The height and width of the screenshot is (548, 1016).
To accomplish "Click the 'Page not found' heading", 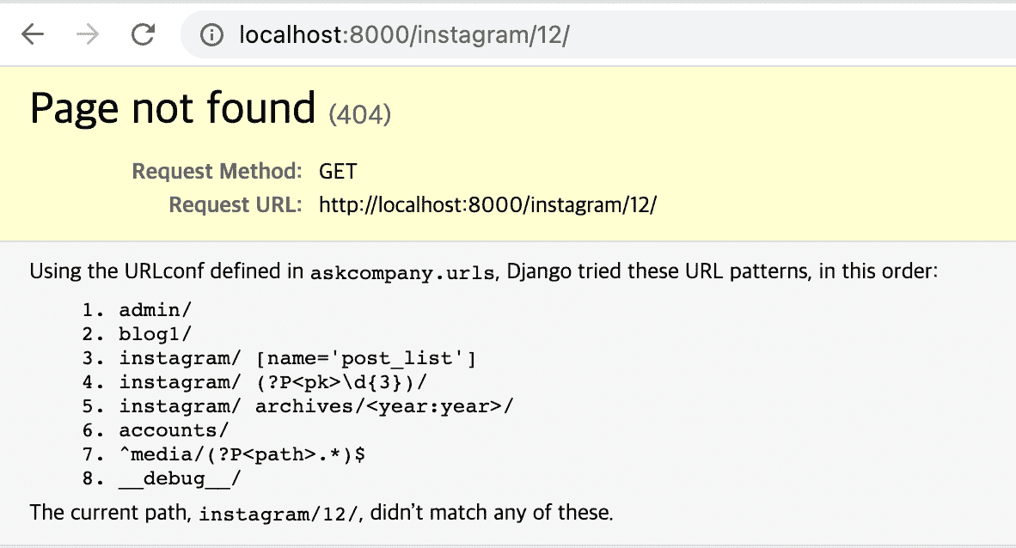I will [173, 109].
